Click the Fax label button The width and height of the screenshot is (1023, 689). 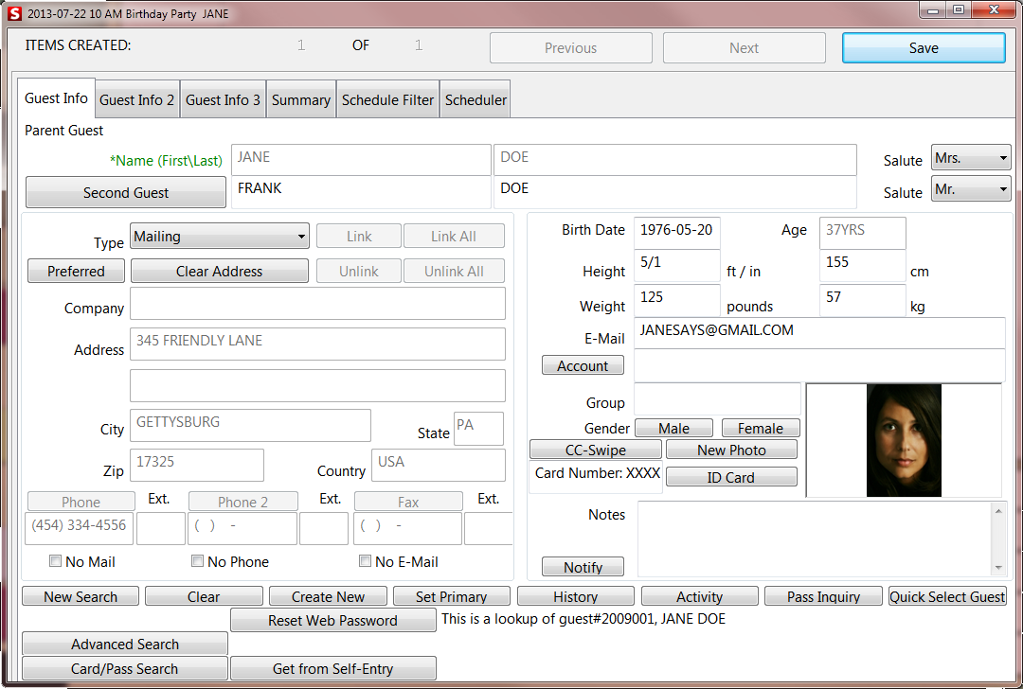click(x=408, y=502)
